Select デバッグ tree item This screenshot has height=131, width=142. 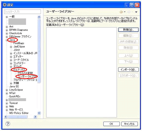[17, 66]
